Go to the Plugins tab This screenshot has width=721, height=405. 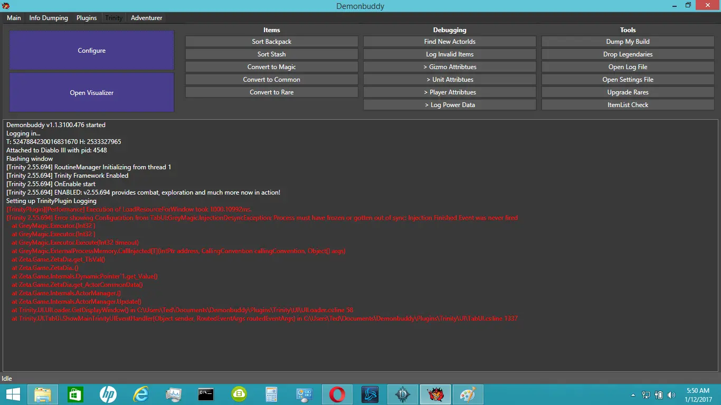click(87, 18)
